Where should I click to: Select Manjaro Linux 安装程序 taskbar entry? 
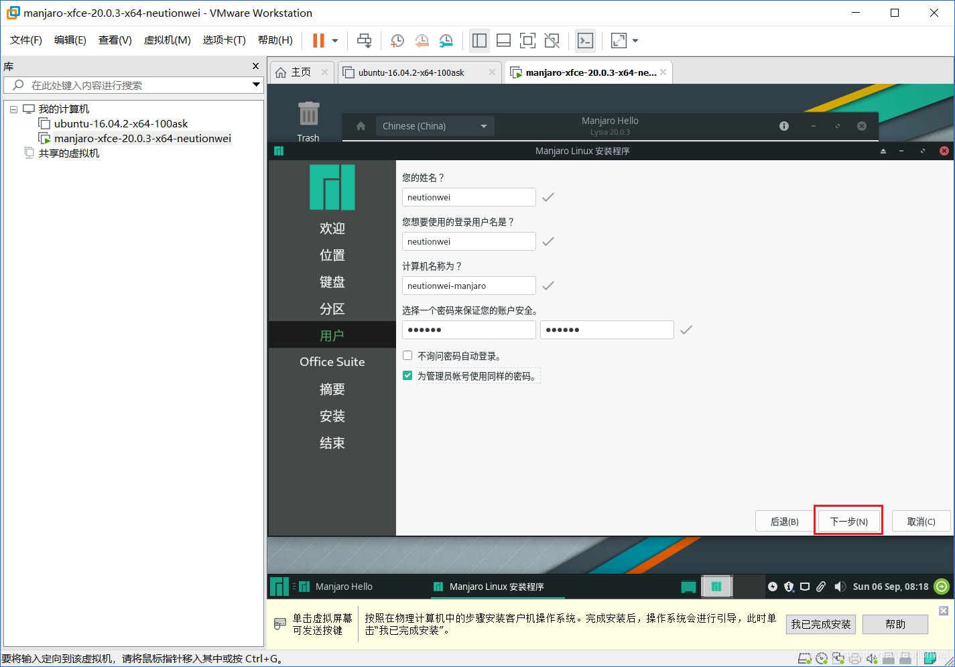coord(497,587)
